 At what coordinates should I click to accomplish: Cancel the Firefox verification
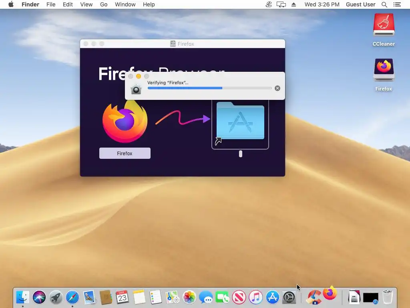(x=277, y=88)
